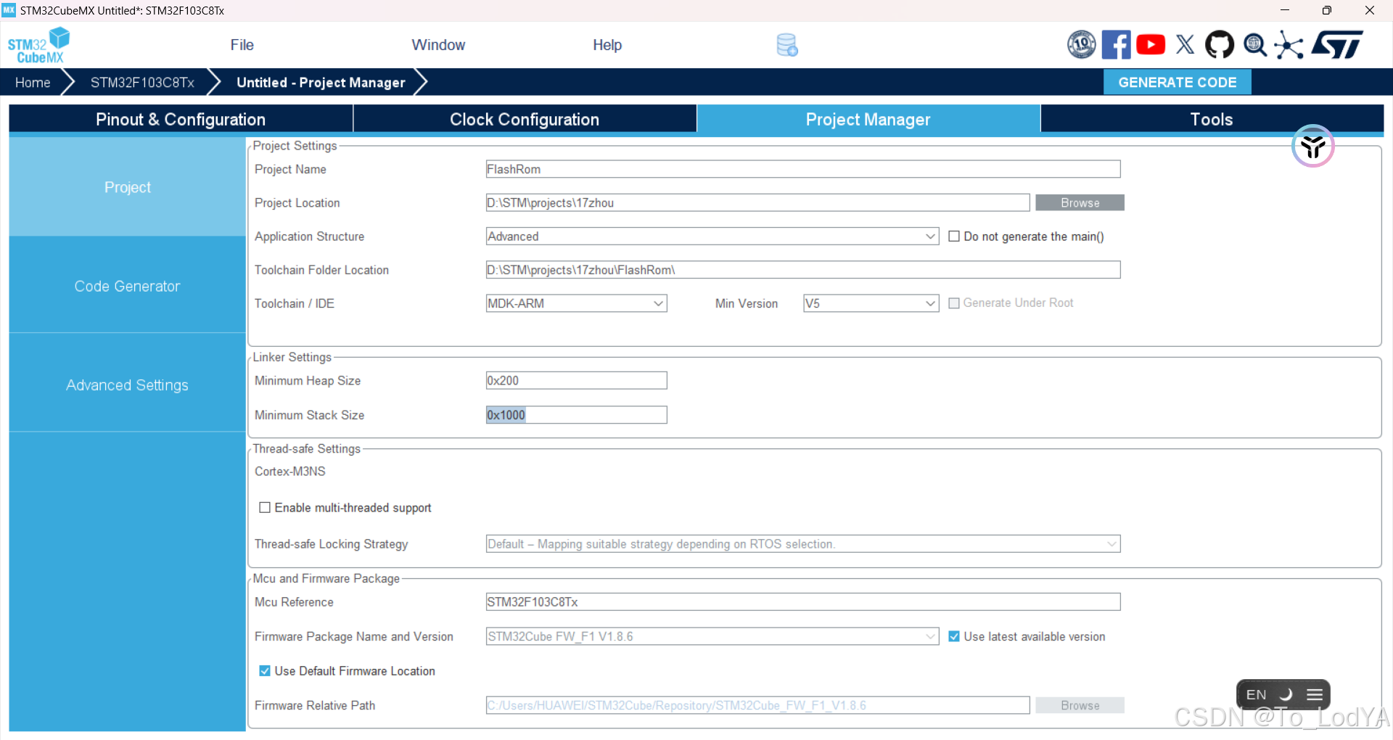Click the Min Version label

pyautogui.click(x=747, y=303)
